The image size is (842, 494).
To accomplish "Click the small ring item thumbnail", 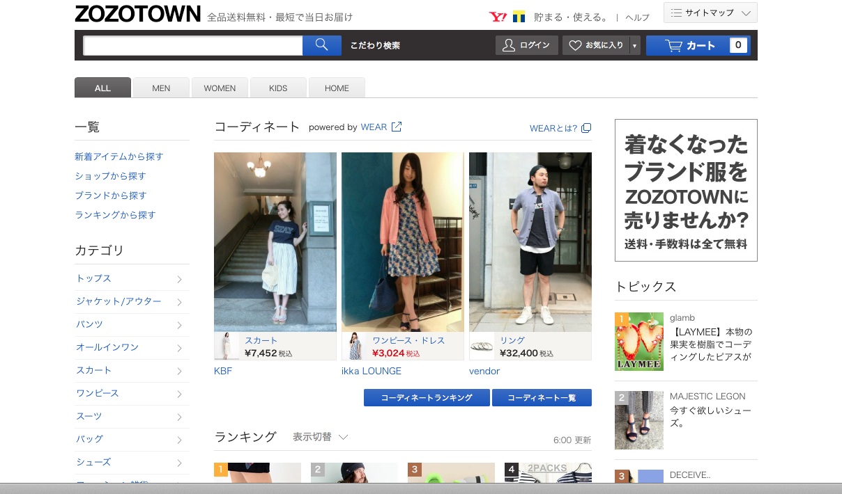I will click(x=482, y=346).
